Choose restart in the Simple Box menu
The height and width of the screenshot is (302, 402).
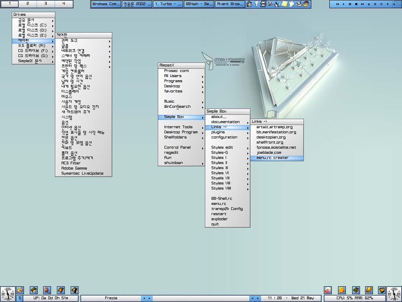pyautogui.click(x=218, y=214)
